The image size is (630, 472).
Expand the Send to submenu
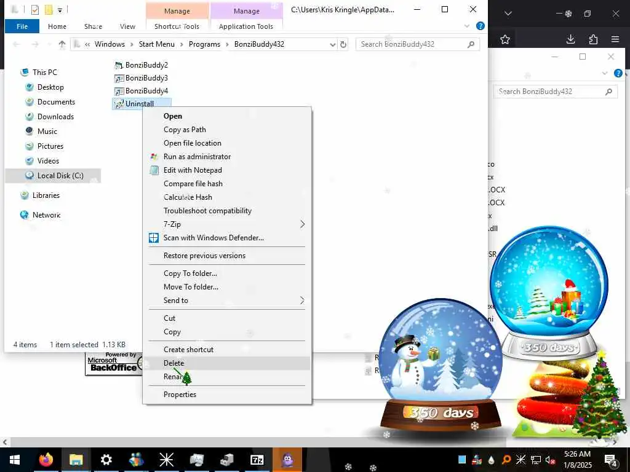pos(227,301)
